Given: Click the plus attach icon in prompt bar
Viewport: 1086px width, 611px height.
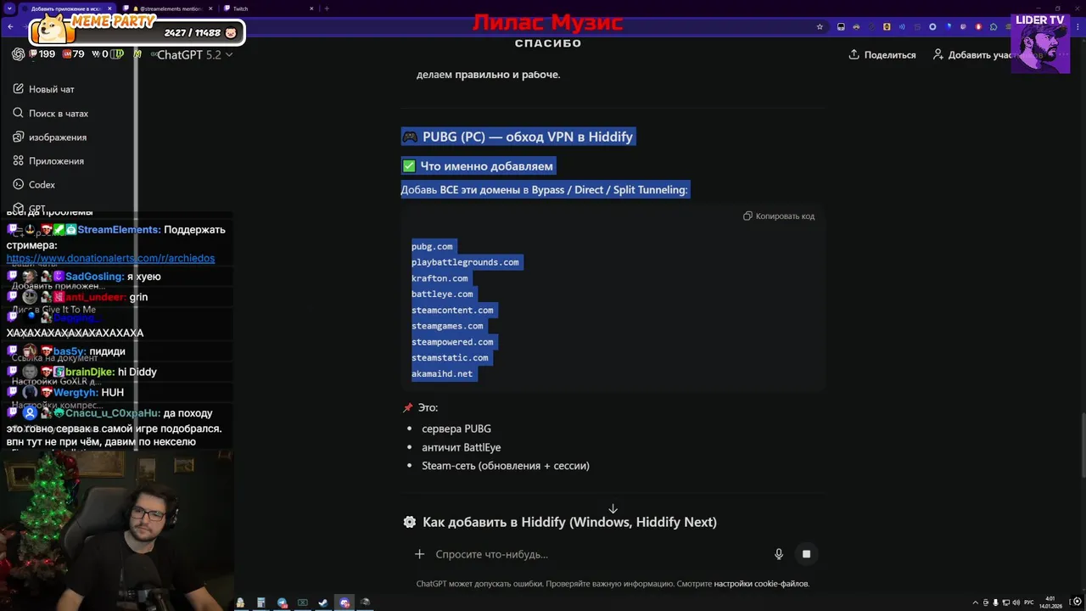Looking at the screenshot, I should click(x=419, y=554).
